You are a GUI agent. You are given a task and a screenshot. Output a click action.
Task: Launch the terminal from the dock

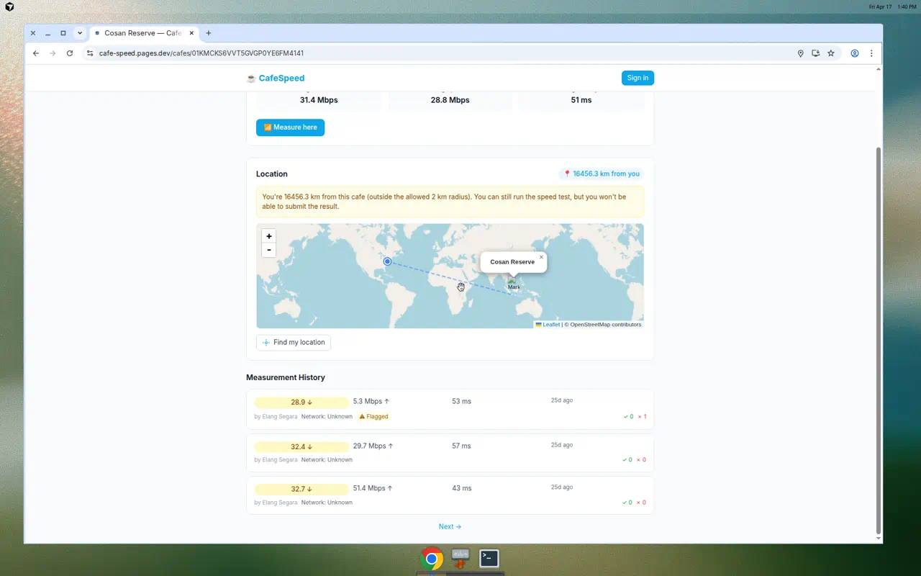[489, 558]
